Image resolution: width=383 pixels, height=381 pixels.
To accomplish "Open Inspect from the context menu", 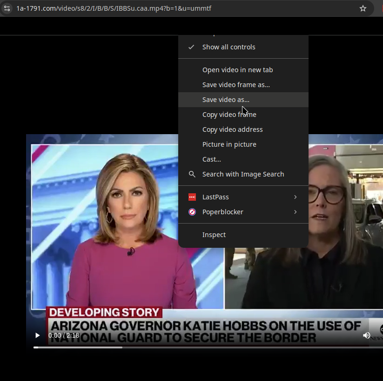I will tap(243, 235).
